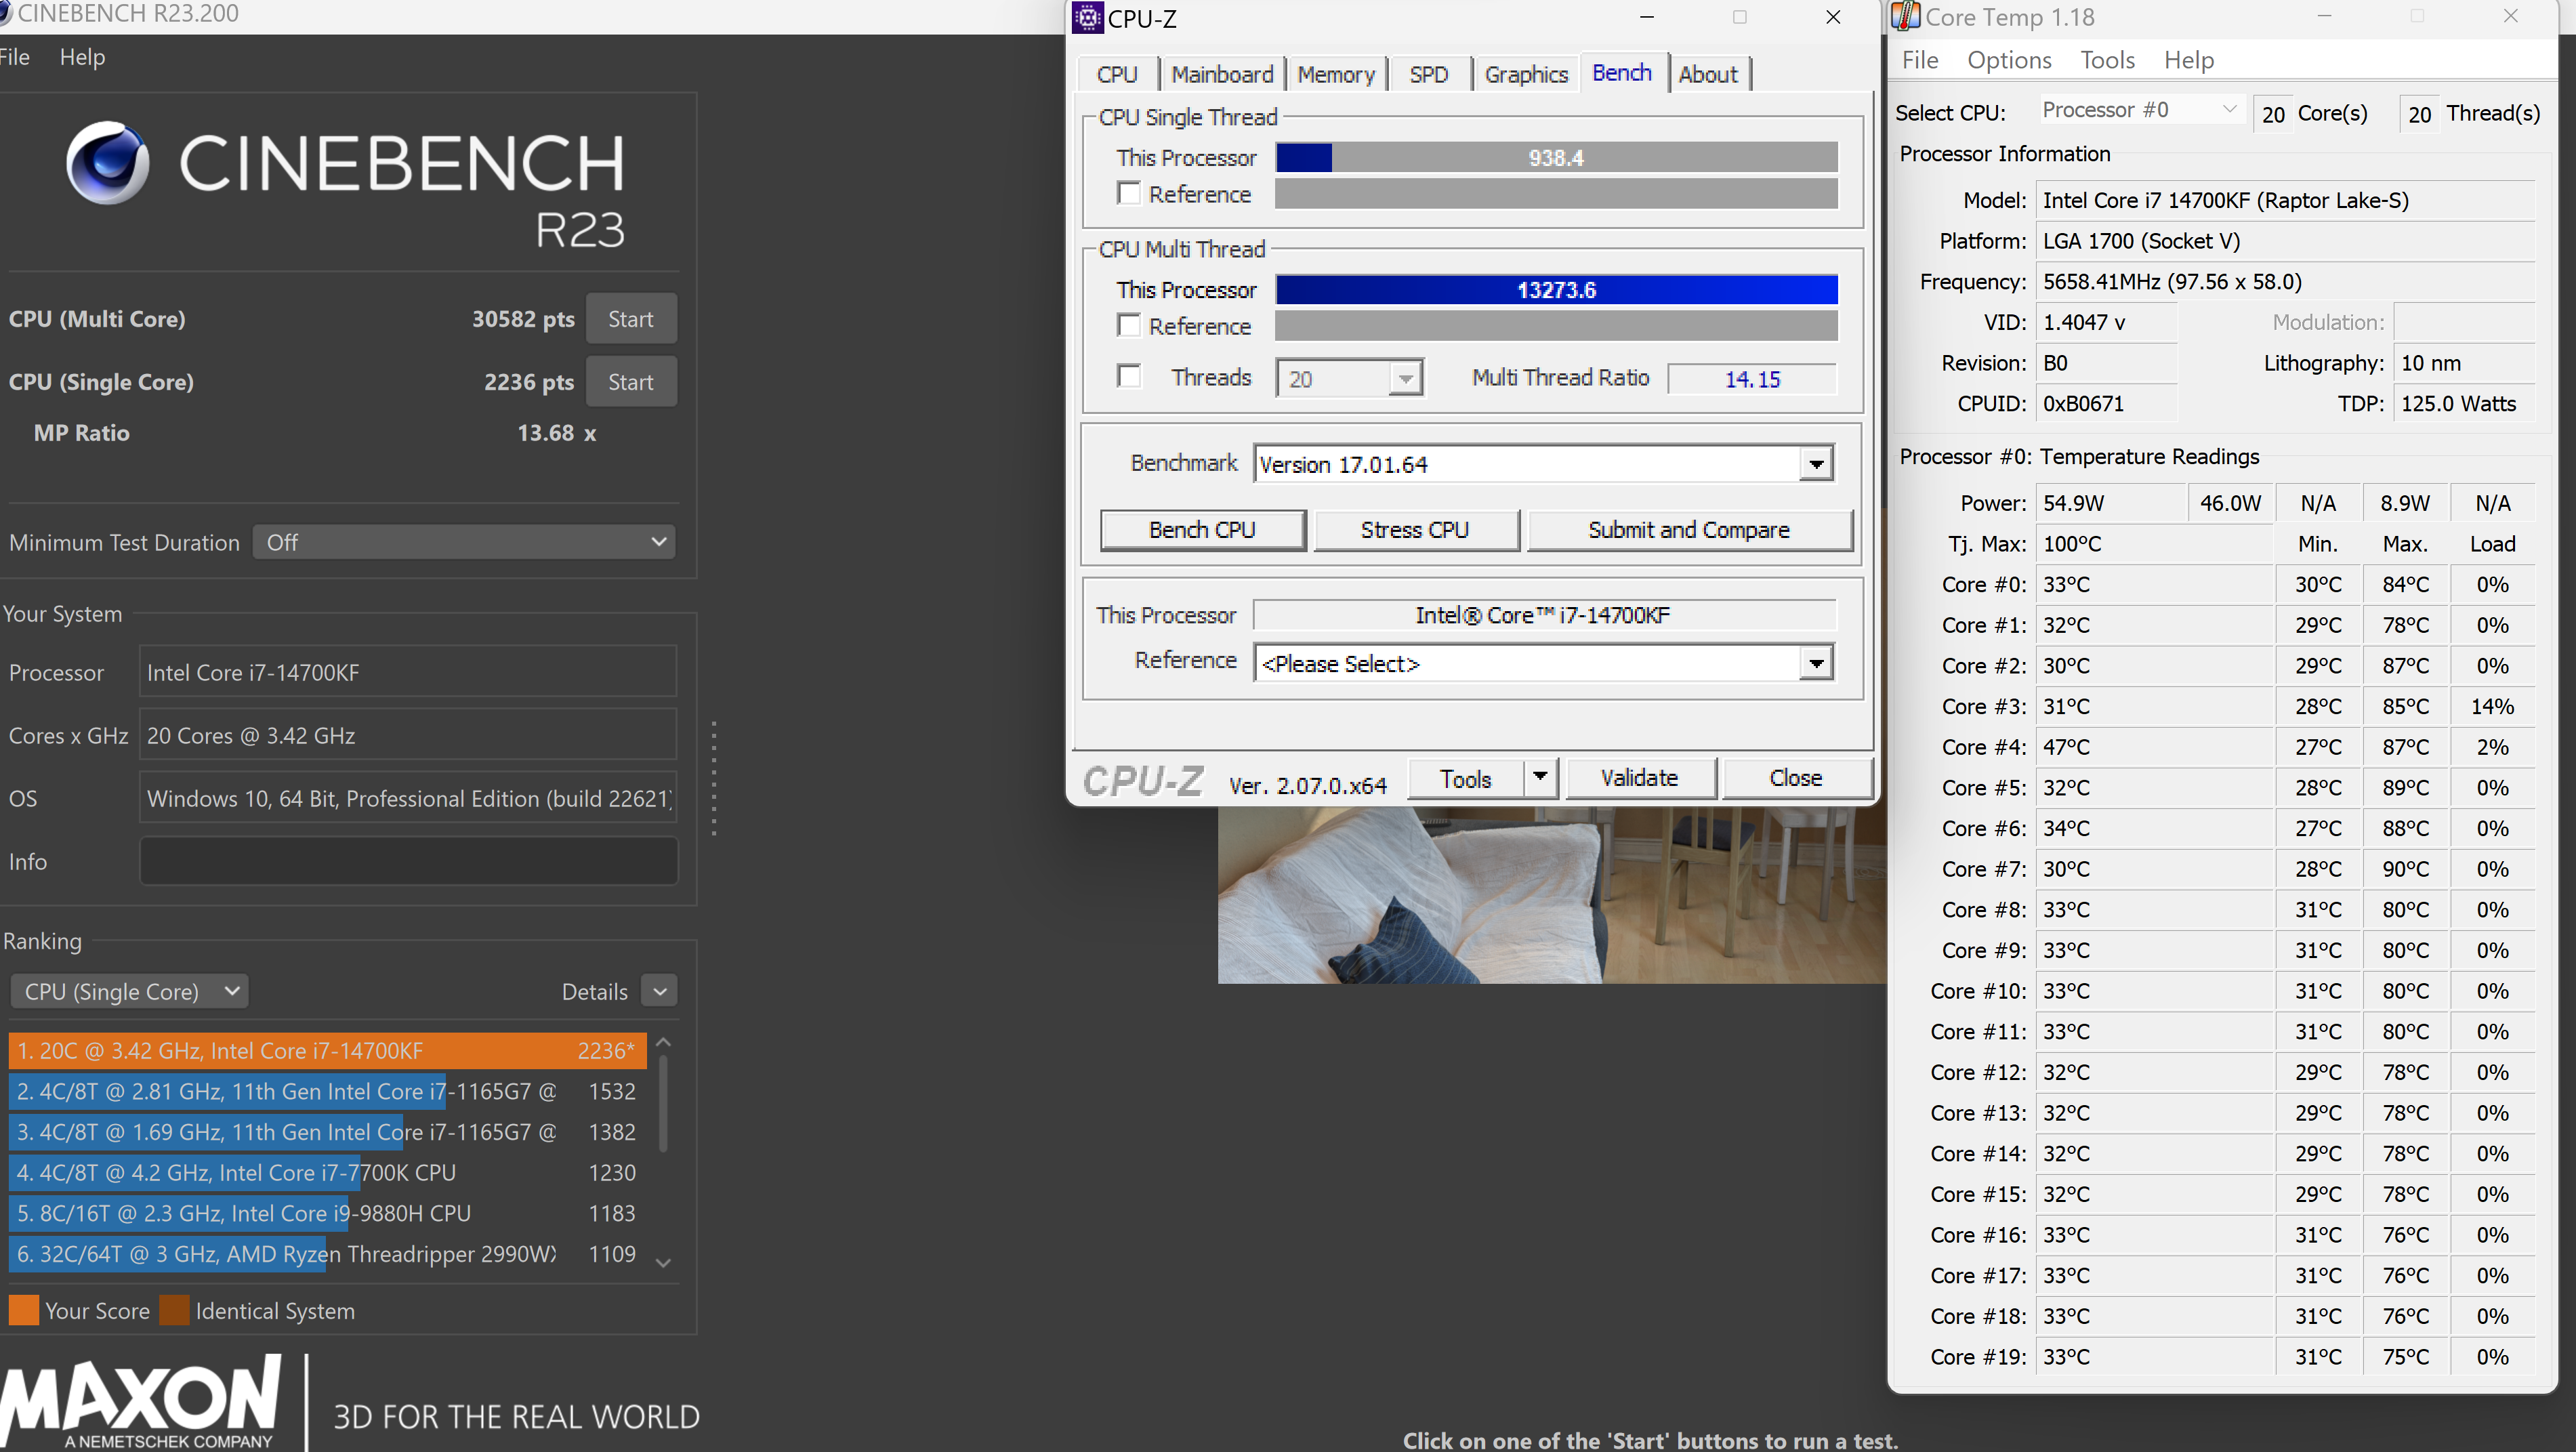
Task: Click the Cinebench sphere logo
Action: [108, 162]
